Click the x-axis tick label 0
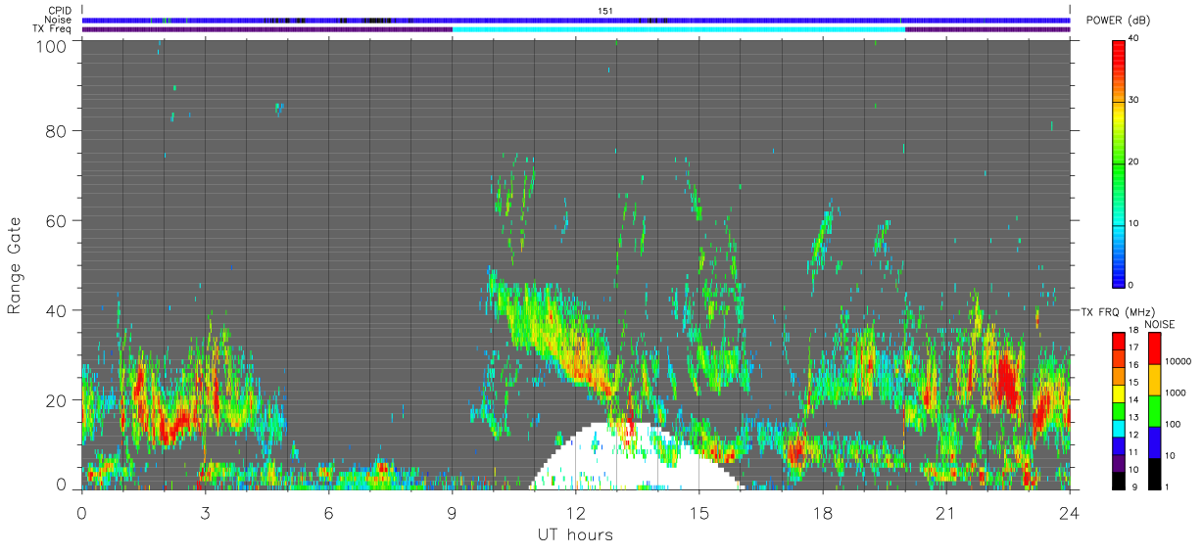 (81, 512)
